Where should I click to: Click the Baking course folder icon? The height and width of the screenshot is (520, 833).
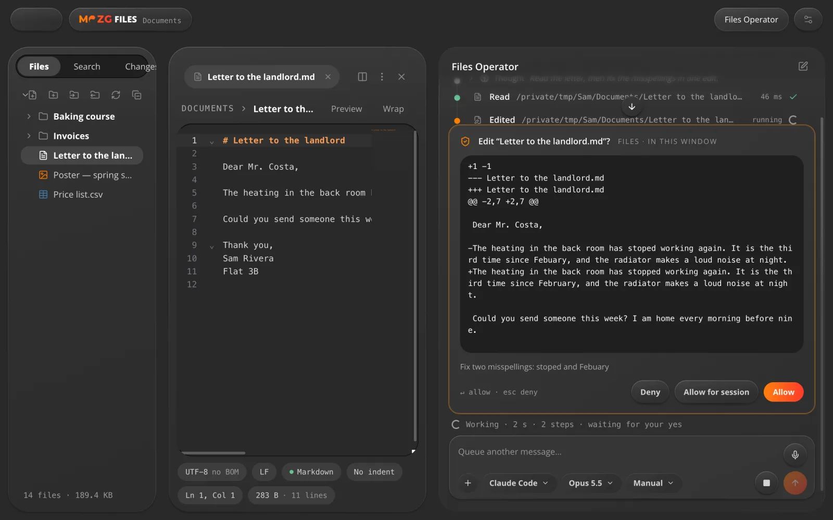[x=43, y=116]
